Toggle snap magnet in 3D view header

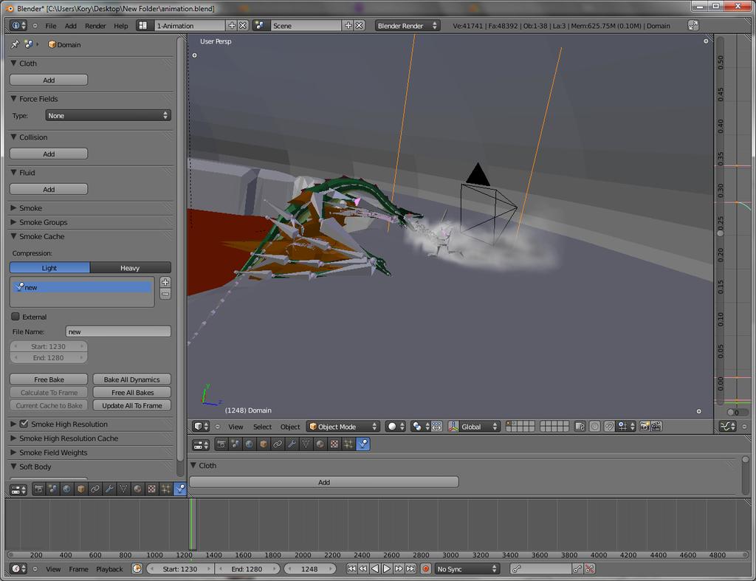coord(609,427)
